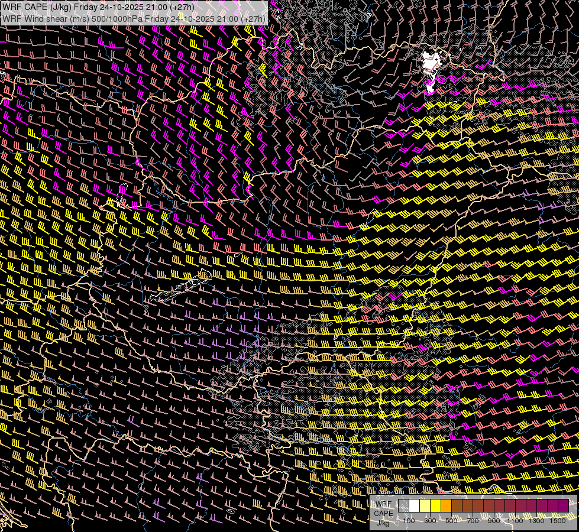This screenshot has width=579, height=532.
Task: Select the bright yellow CAPE legend swatch
Action: [x=436, y=506]
